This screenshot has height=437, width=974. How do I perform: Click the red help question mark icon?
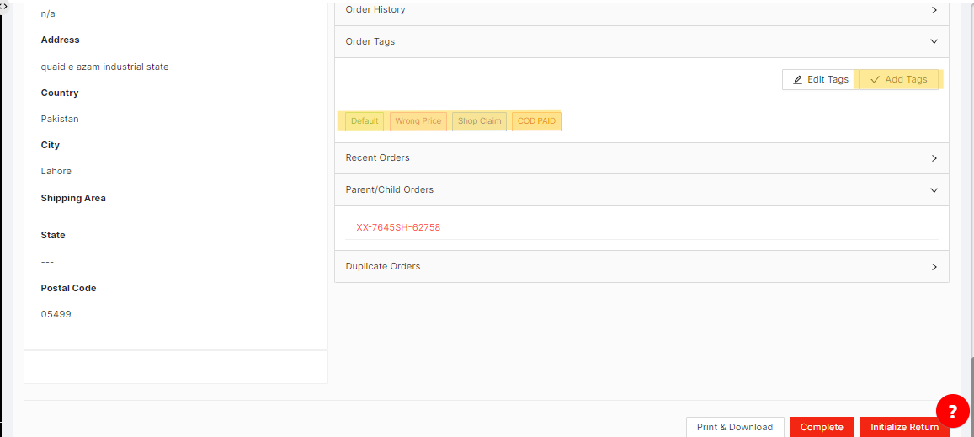pos(952,411)
